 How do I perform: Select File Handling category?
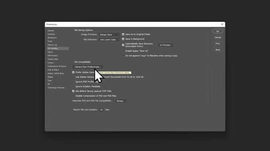pos(58,49)
